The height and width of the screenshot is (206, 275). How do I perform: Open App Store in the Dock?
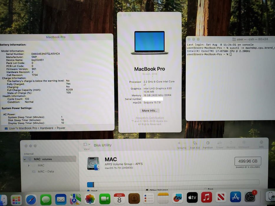pos(236,197)
